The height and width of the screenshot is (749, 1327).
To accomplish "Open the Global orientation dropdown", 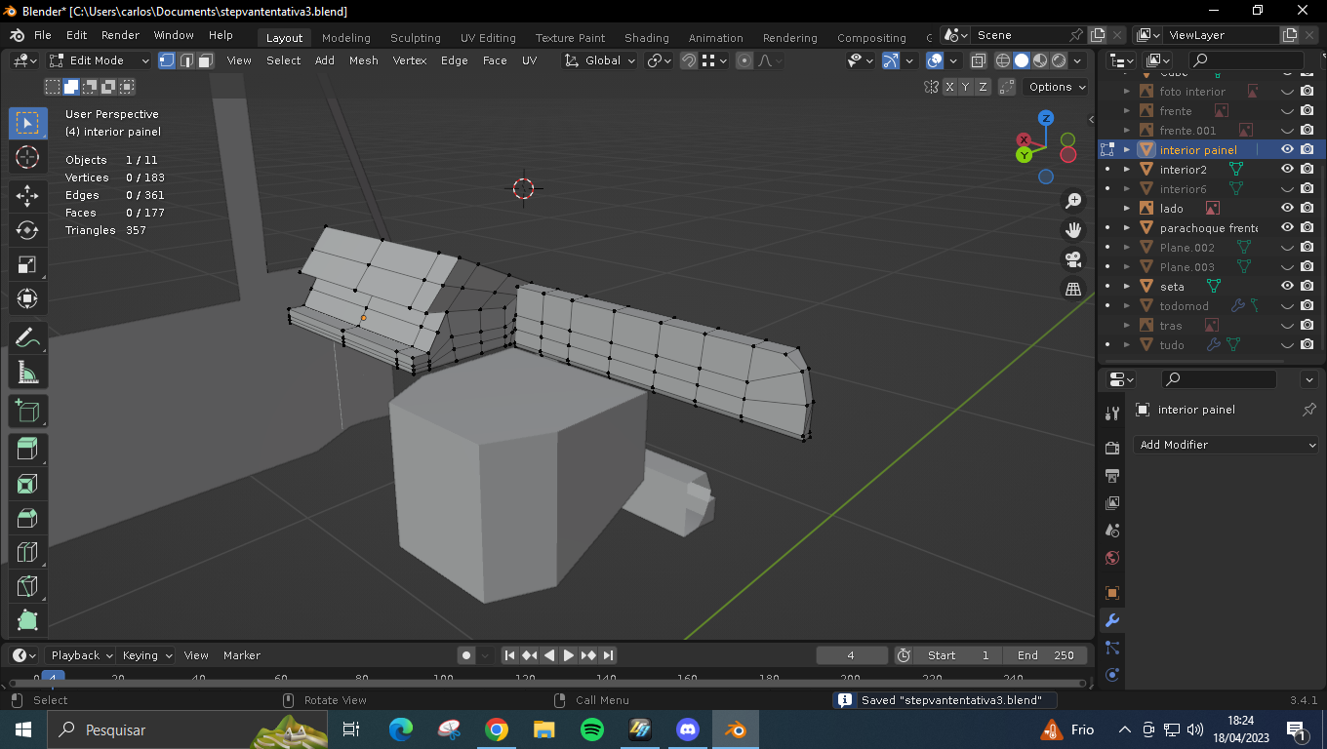I will (x=600, y=60).
